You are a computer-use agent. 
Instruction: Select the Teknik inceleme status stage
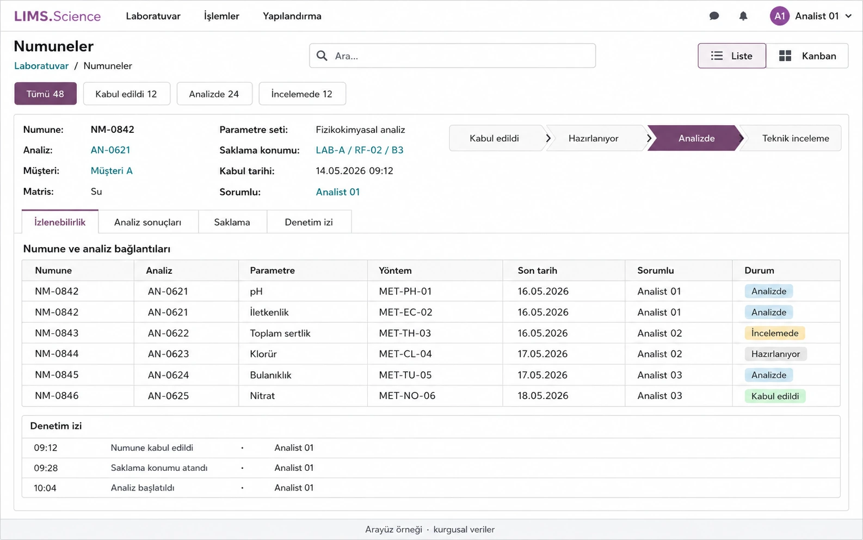(793, 138)
